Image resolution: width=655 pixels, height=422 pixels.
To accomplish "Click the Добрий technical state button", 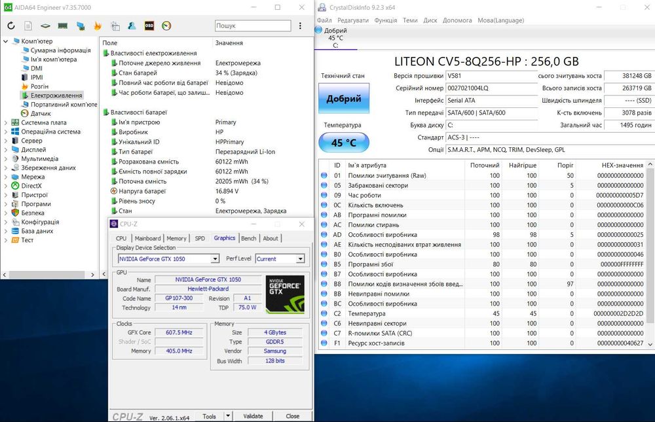I will tap(344, 99).
